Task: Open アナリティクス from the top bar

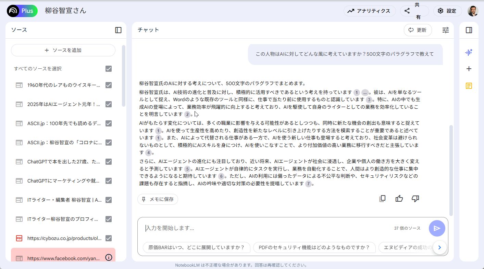Action: point(370,11)
